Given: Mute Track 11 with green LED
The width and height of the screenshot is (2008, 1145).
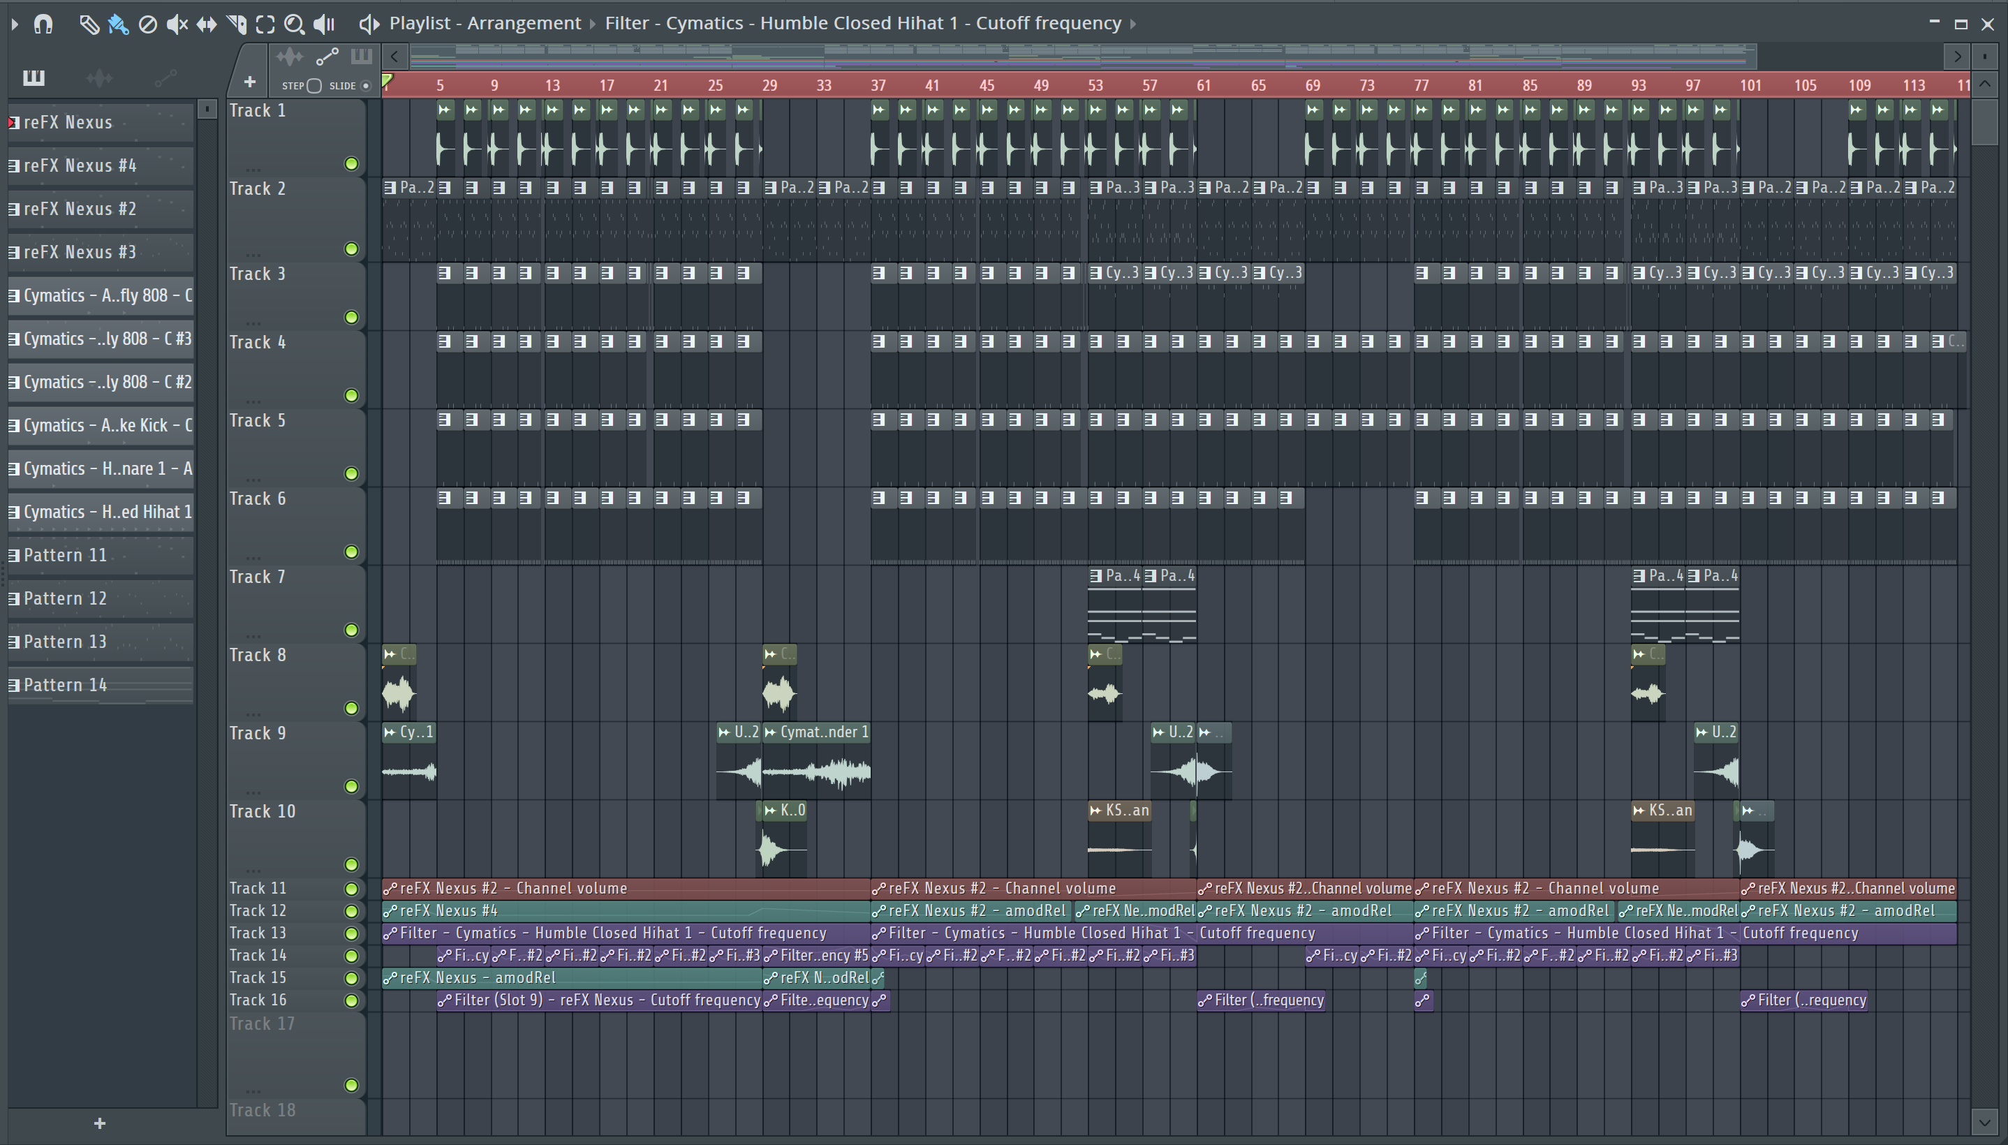Looking at the screenshot, I should coord(351,889).
